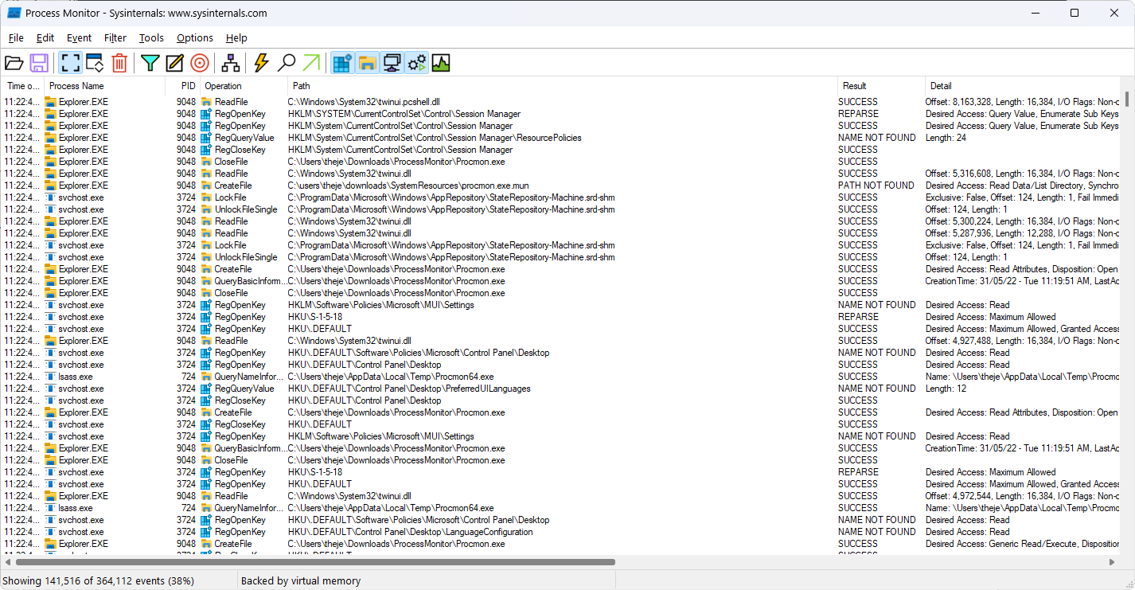
Task: Open the Filter dialog via funnel icon
Action: coord(150,63)
